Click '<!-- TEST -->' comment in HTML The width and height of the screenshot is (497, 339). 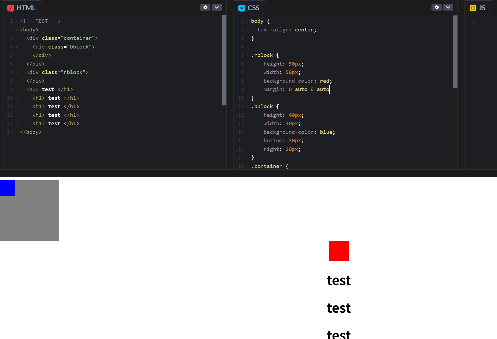click(x=40, y=21)
